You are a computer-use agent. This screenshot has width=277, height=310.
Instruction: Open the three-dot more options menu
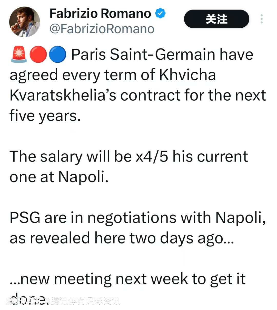point(261,19)
